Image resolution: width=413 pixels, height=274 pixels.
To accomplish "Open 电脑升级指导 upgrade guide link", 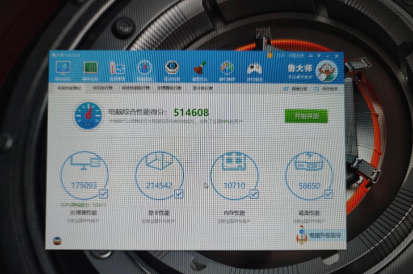I will coord(325,235).
